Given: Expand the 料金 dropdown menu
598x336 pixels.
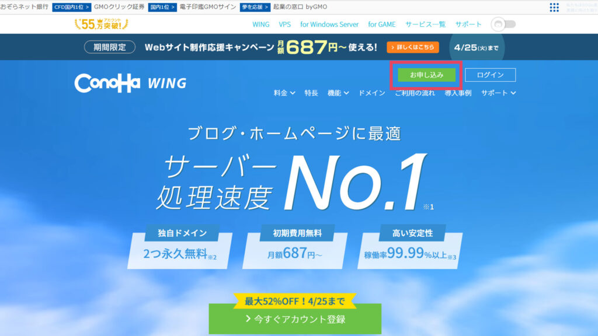Looking at the screenshot, I should (284, 93).
